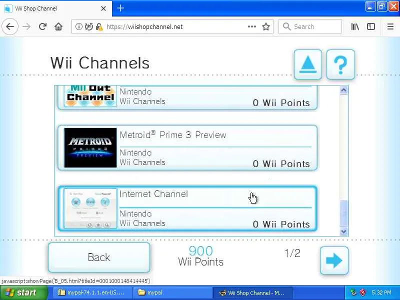Click the Wii Shop top triangle button
Screen dimensions: 400x300
[x=307, y=64]
